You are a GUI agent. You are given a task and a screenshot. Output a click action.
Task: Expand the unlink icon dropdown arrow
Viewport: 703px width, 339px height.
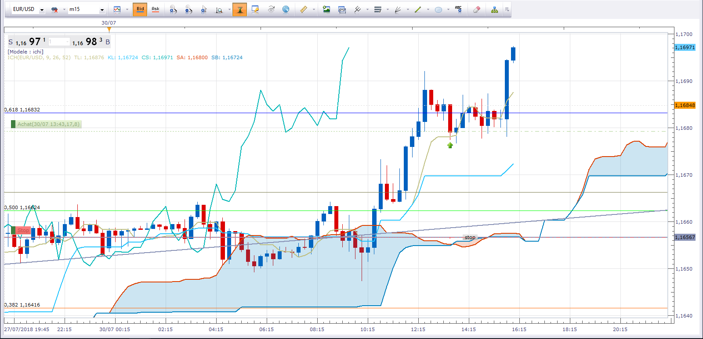click(x=64, y=10)
